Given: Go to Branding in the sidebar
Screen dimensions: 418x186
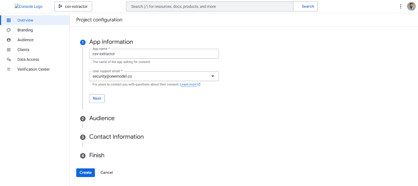Looking at the screenshot, I should [25, 30].
